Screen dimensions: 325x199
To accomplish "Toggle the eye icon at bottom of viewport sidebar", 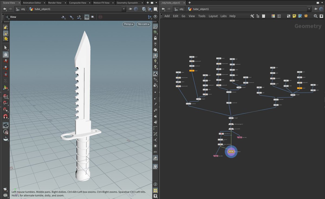I will (155, 196).
